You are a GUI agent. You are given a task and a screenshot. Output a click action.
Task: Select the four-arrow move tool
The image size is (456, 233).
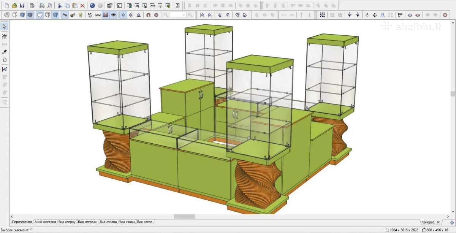click(x=375, y=15)
